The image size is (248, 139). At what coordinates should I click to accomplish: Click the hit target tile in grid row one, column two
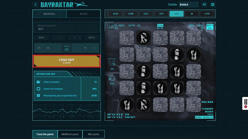pyautogui.click(x=144, y=38)
